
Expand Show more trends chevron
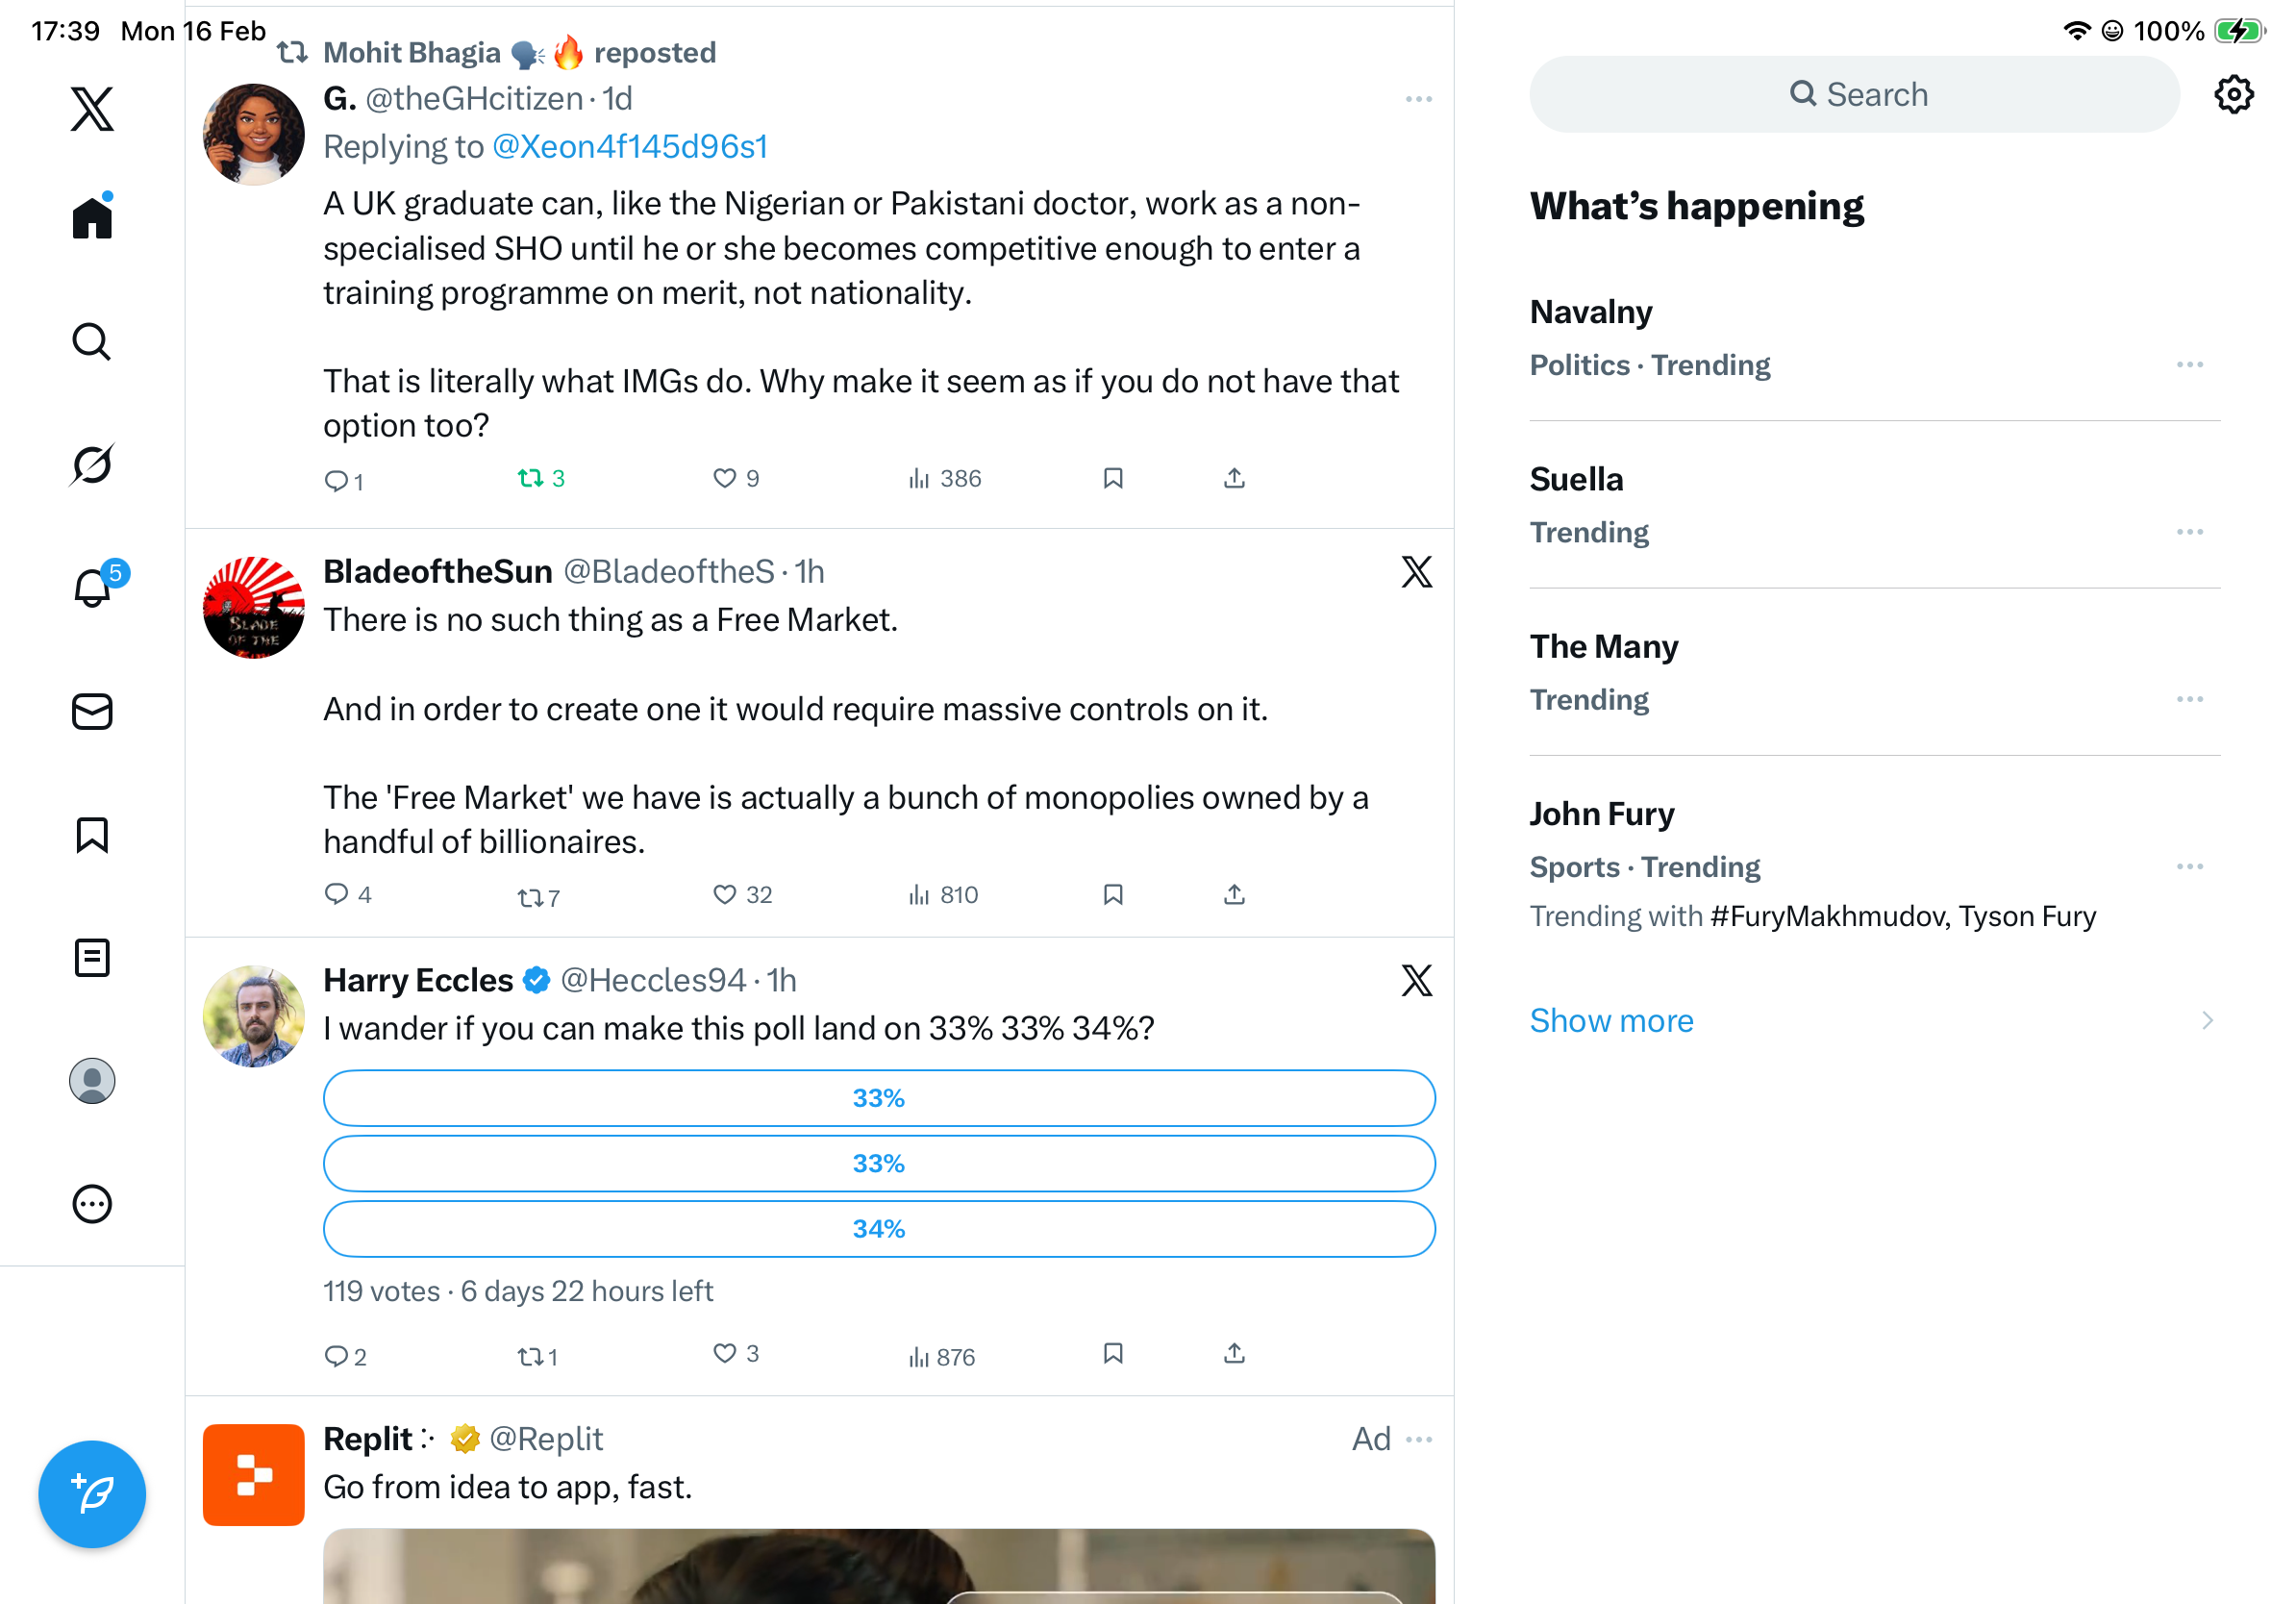(x=2207, y=1020)
